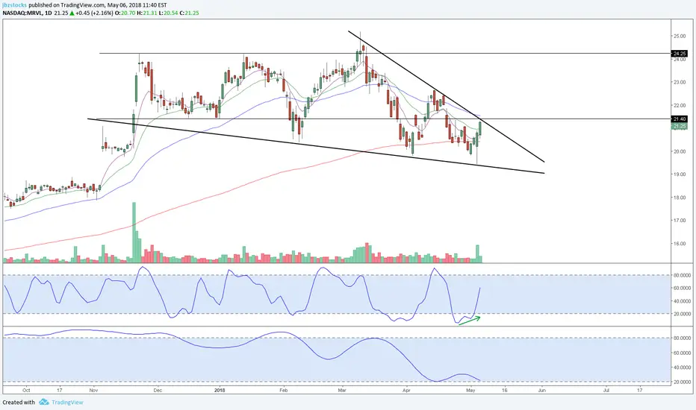Select the 24.25 horizontal line price label
The width and height of the screenshot is (696, 410).
[x=680, y=54]
